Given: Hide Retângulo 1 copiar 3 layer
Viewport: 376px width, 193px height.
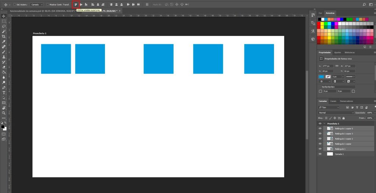Looking at the screenshot, I should point(320,133).
